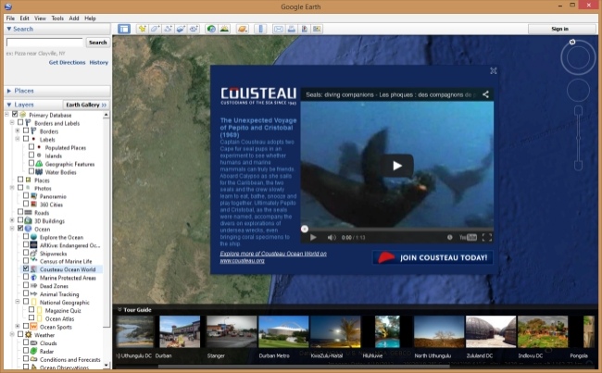
Task: Uncheck Cousteau Ocean World checkbox
Action: tap(26, 269)
